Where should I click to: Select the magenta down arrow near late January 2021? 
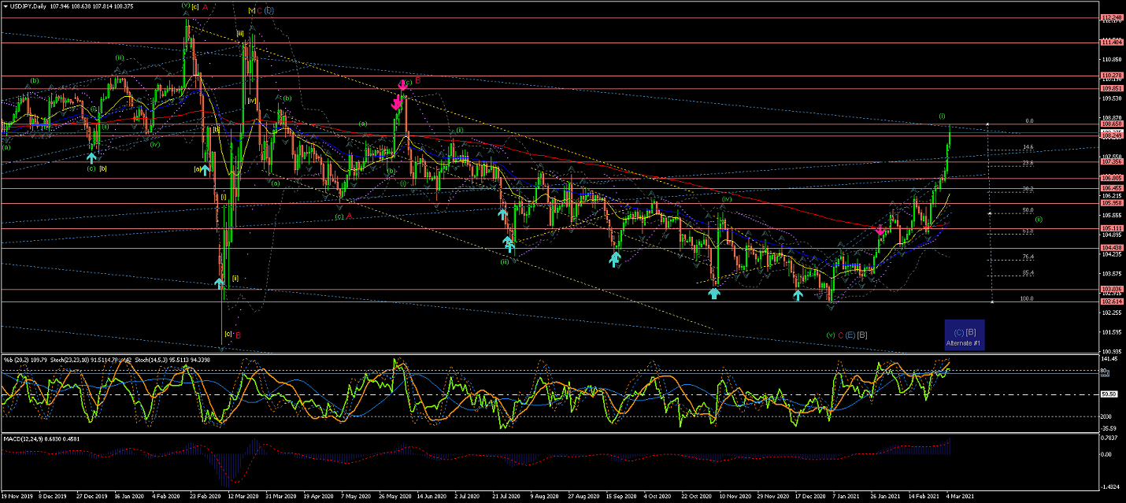click(880, 229)
